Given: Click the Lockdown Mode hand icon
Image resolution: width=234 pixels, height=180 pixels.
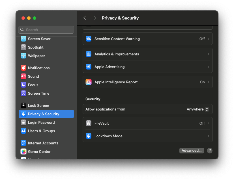Looking at the screenshot, I should click(x=89, y=136).
